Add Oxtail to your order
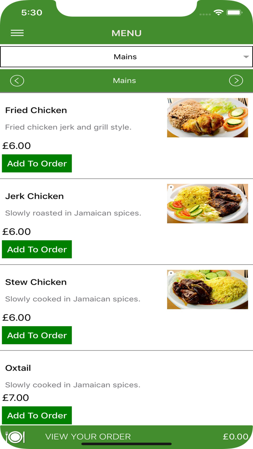The width and height of the screenshot is (253, 449). [x=37, y=415]
